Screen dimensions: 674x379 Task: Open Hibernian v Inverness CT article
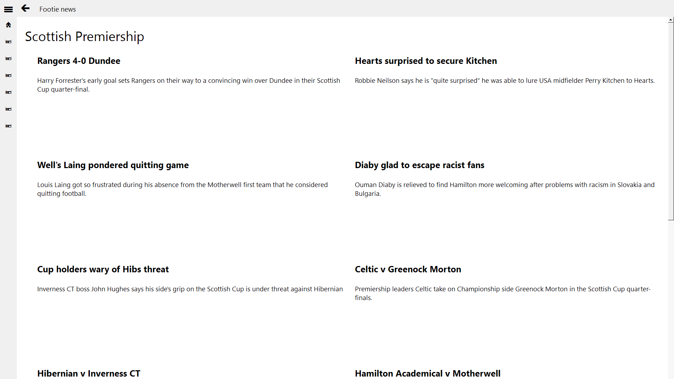[x=88, y=373]
